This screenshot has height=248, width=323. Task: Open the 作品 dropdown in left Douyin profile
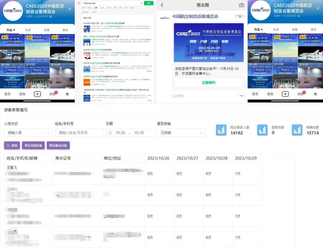click(11, 30)
